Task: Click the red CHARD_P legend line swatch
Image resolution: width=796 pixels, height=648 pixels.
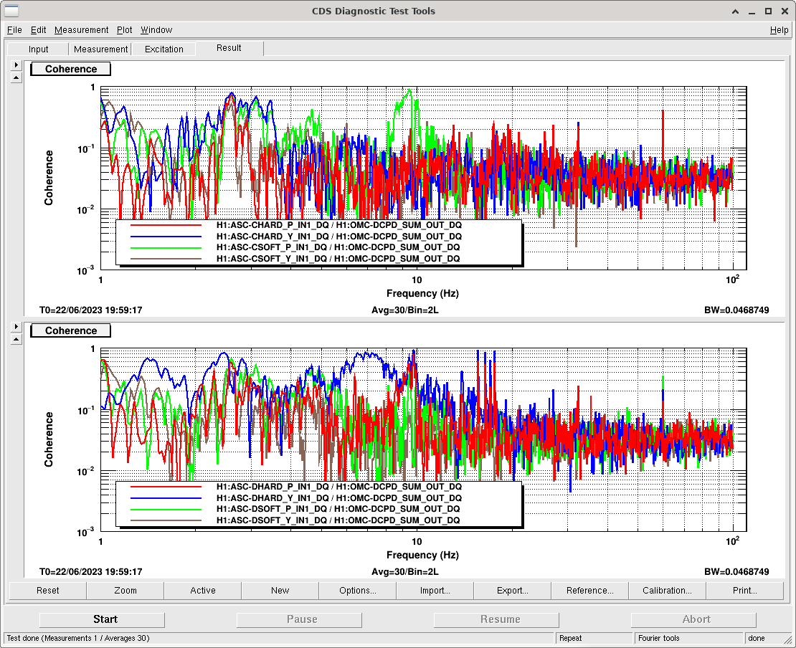Action: point(166,225)
